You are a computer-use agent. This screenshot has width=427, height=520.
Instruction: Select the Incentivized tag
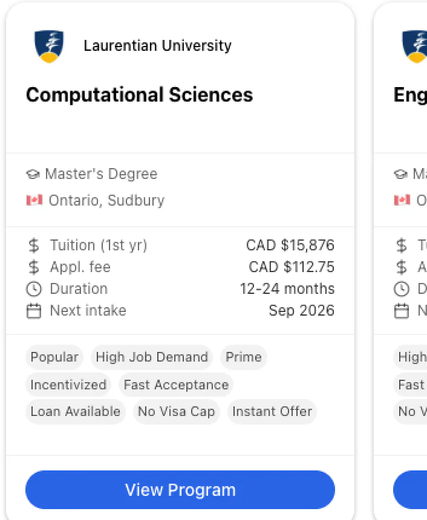(68, 385)
